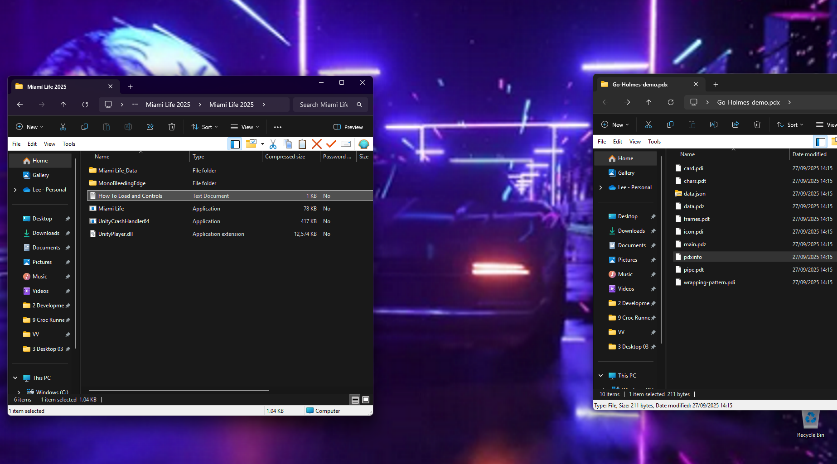Viewport: 837px width, 464px height.
Task: Go back in Miami Life 2025 window
Action: [x=20, y=105]
